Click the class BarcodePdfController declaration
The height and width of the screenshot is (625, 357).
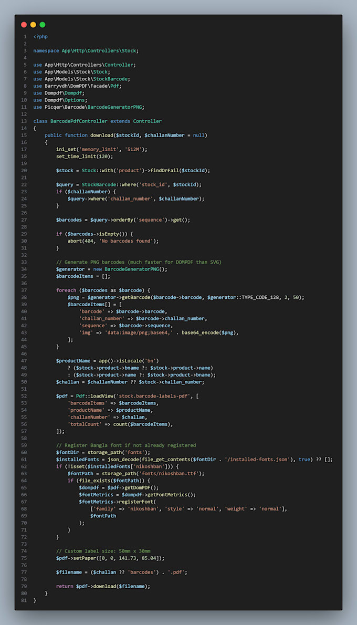tap(98, 121)
